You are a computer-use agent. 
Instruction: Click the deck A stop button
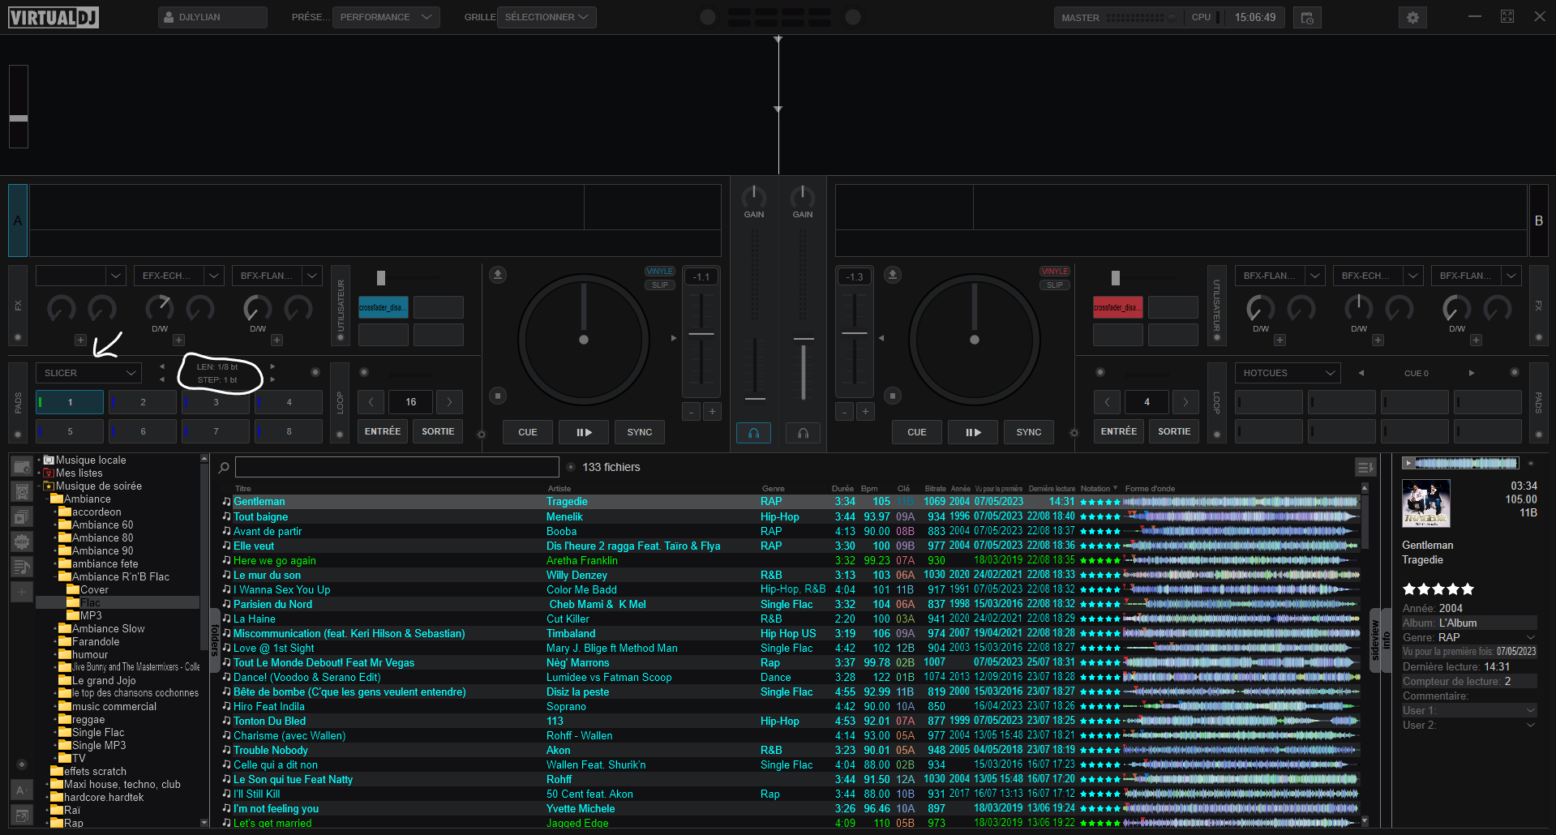pyautogui.click(x=498, y=396)
